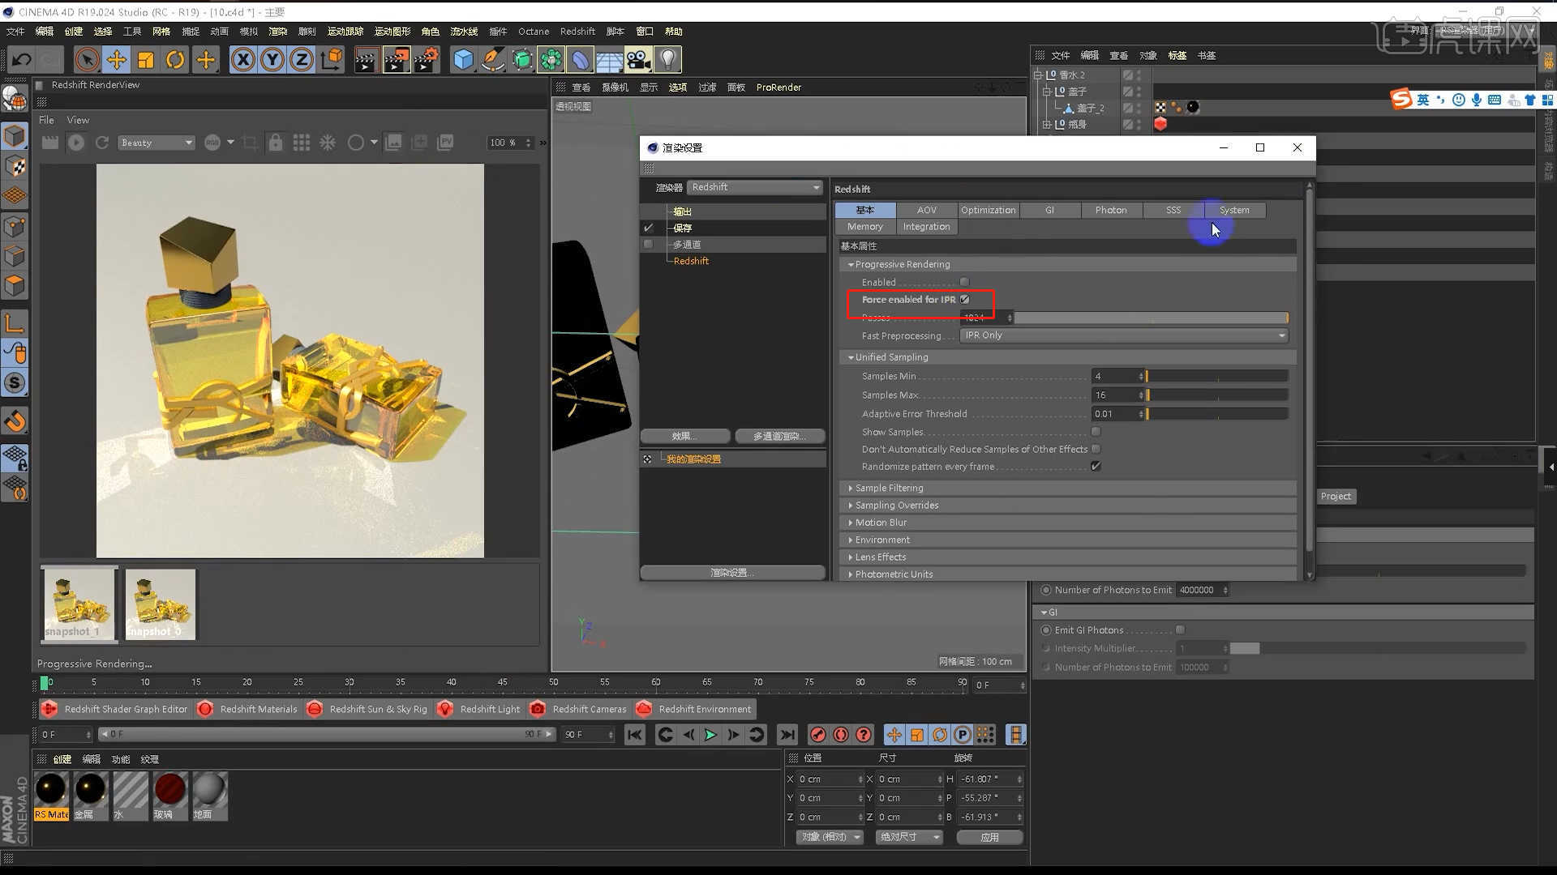Select the Move tool in the toolbar
Image resolution: width=1557 pixels, height=875 pixels.
tap(117, 59)
